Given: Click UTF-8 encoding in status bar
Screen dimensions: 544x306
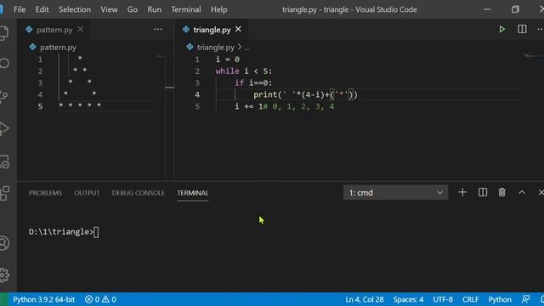Looking at the screenshot, I should click(443, 299).
